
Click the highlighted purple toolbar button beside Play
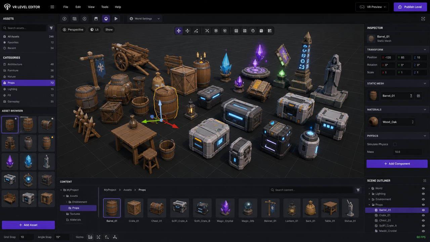106,19
